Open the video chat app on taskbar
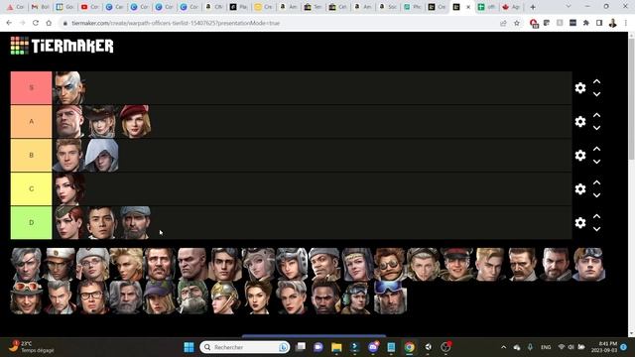The width and height of the screenshot is (635, 357). click(318, 347)
